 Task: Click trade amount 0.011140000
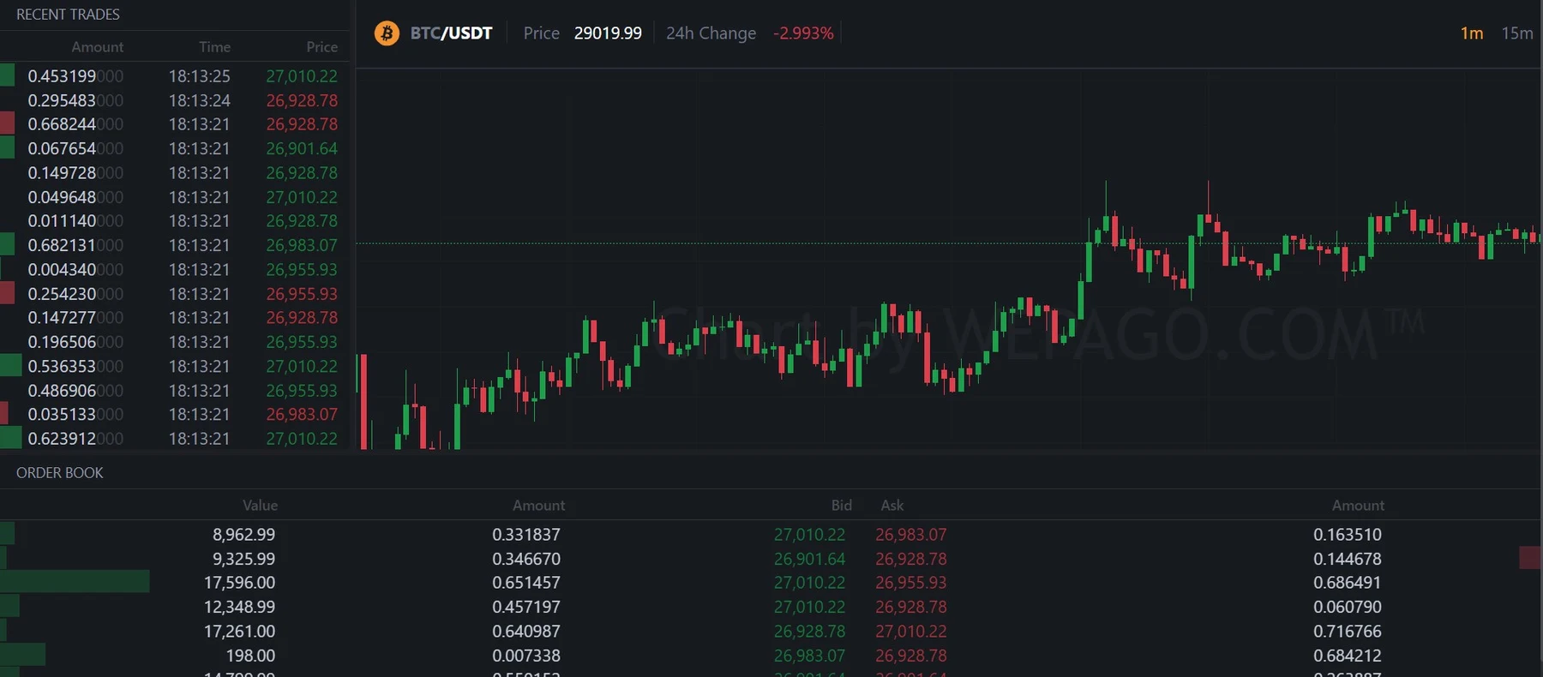[75, 221]
